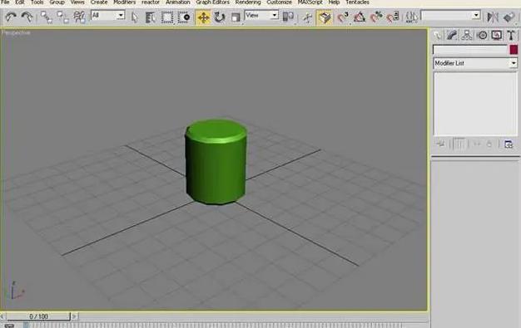Image resolution: width=521 pixels, height=328 pixels.
Task: Open the red object color swatch
Action: coord(514,50)
